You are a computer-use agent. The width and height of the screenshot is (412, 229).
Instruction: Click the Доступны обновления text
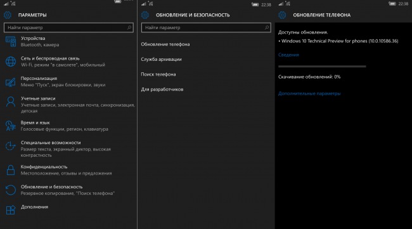303,32
